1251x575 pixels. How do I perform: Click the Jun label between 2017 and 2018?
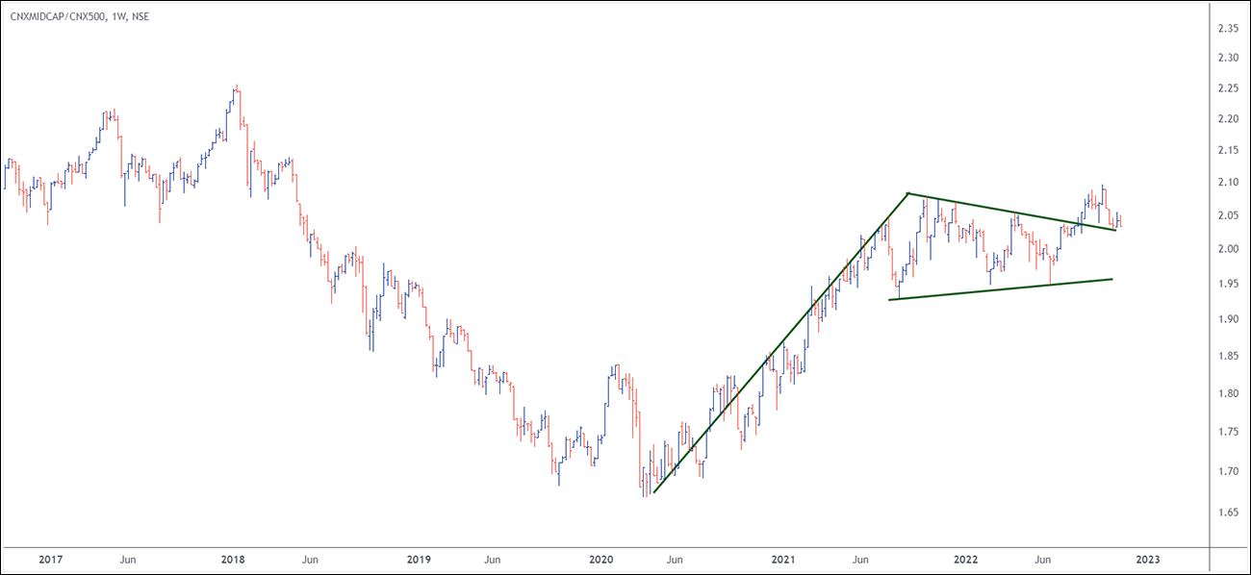pyautogui.click(x=127, y=559)
